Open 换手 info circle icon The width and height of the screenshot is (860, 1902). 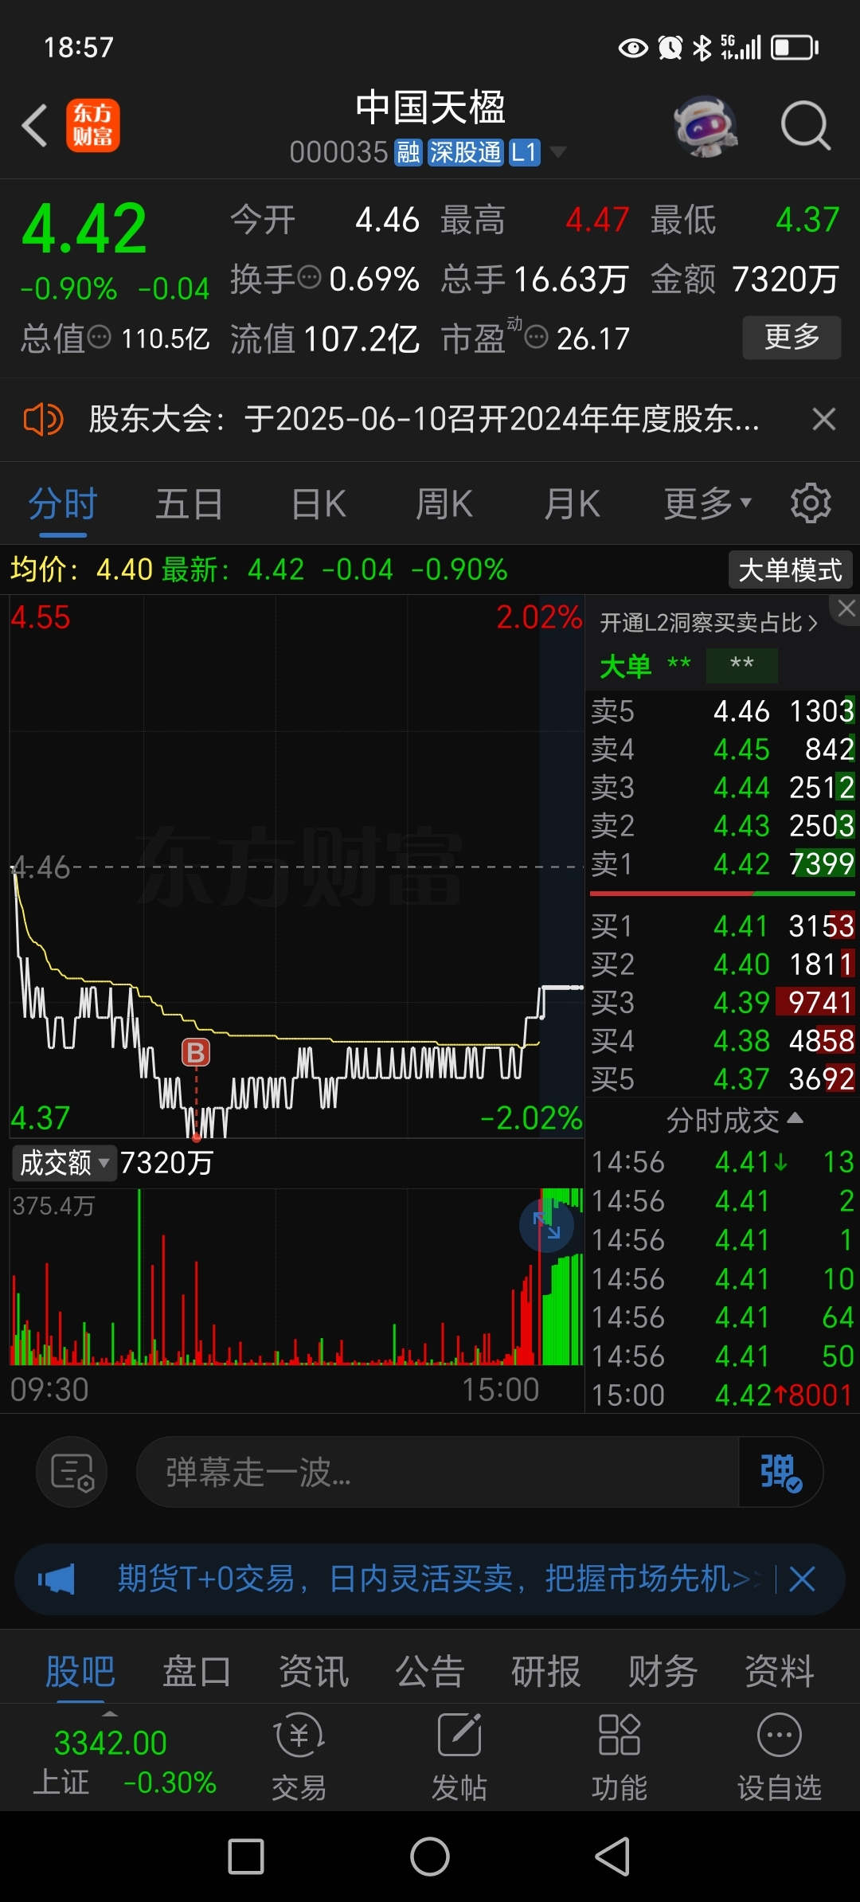point(309,278)
